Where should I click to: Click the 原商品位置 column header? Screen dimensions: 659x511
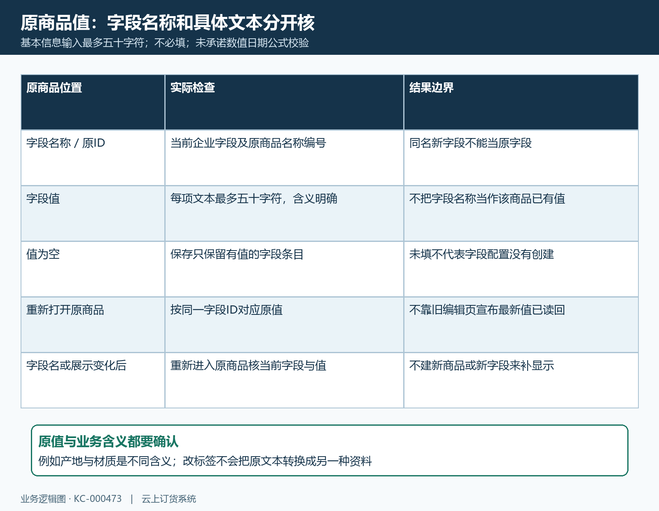tap(93, 102)
